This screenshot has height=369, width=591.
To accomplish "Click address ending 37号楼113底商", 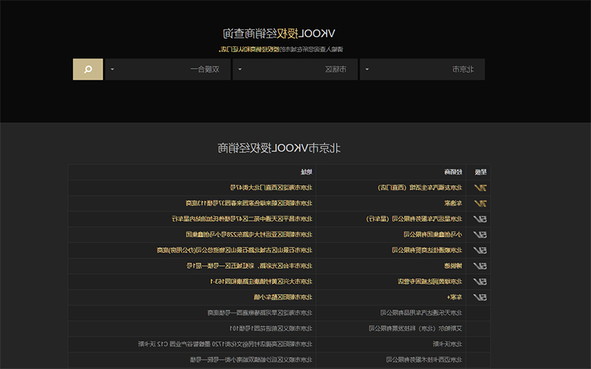I will 249,203.
